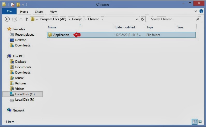
Task: Click the Pictures folder icon
Action: [x=12, y=83]
